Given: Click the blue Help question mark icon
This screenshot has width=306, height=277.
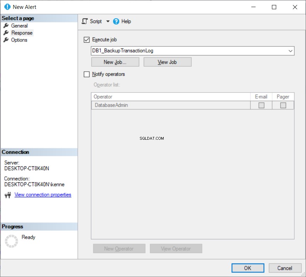Looking at the screenshot, I should tap(116, 21).
